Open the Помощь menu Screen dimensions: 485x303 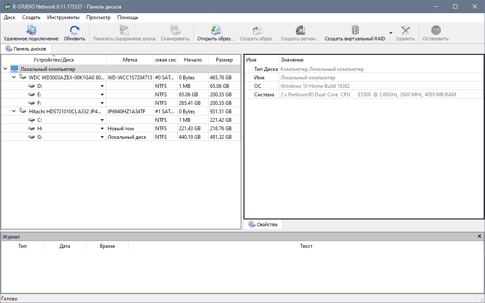(128, 17)
